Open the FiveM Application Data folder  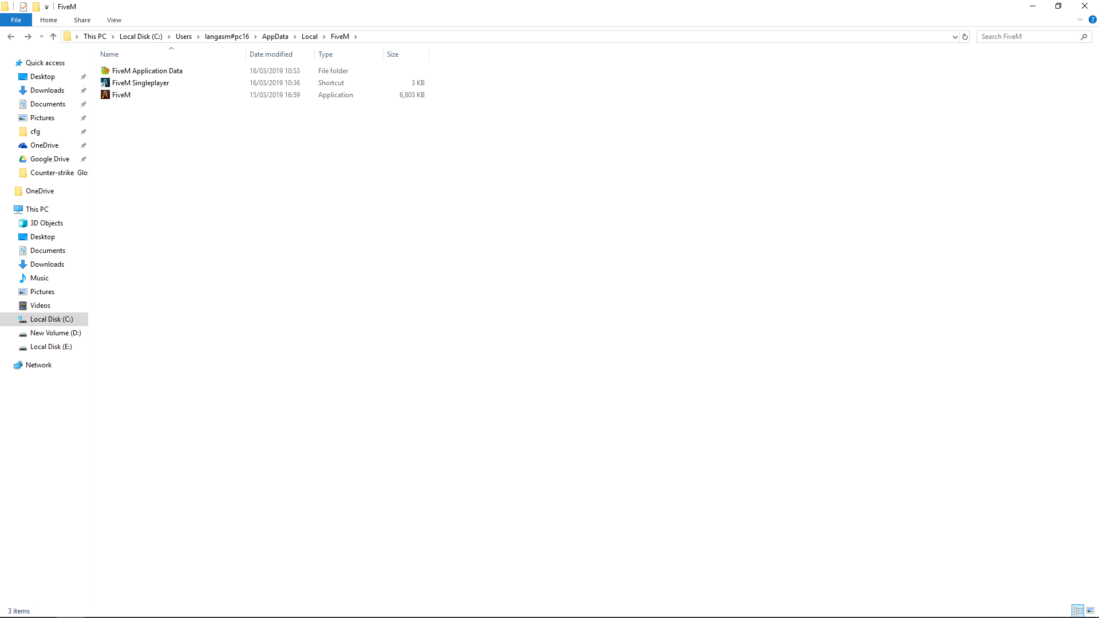click(x=147, y=71)
